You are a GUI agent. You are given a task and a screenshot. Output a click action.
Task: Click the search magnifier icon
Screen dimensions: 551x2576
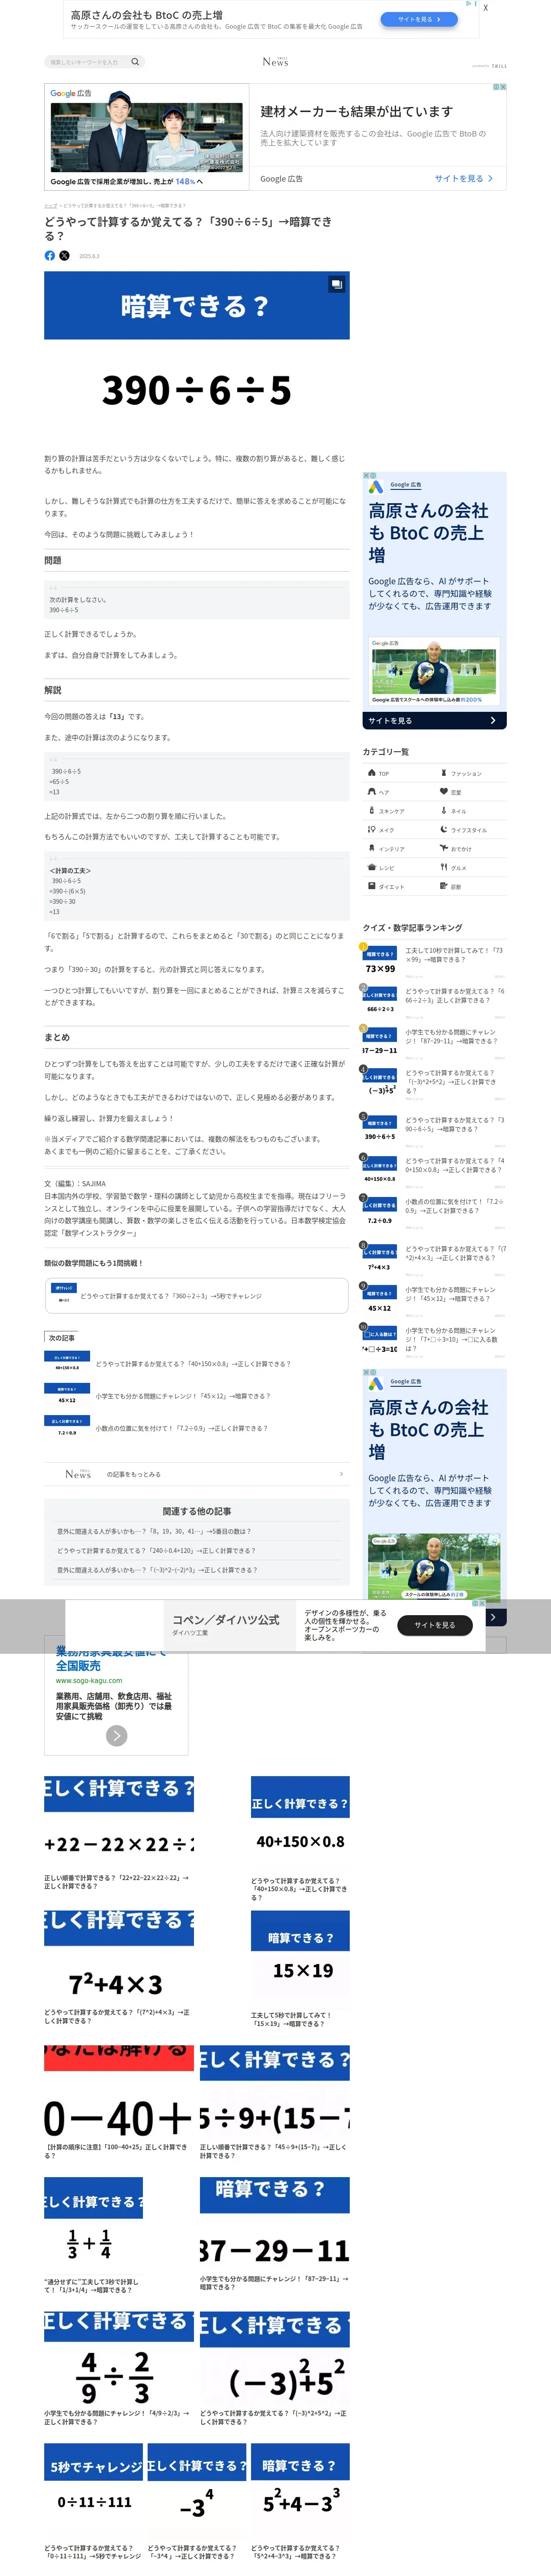[x=135, y=62]
